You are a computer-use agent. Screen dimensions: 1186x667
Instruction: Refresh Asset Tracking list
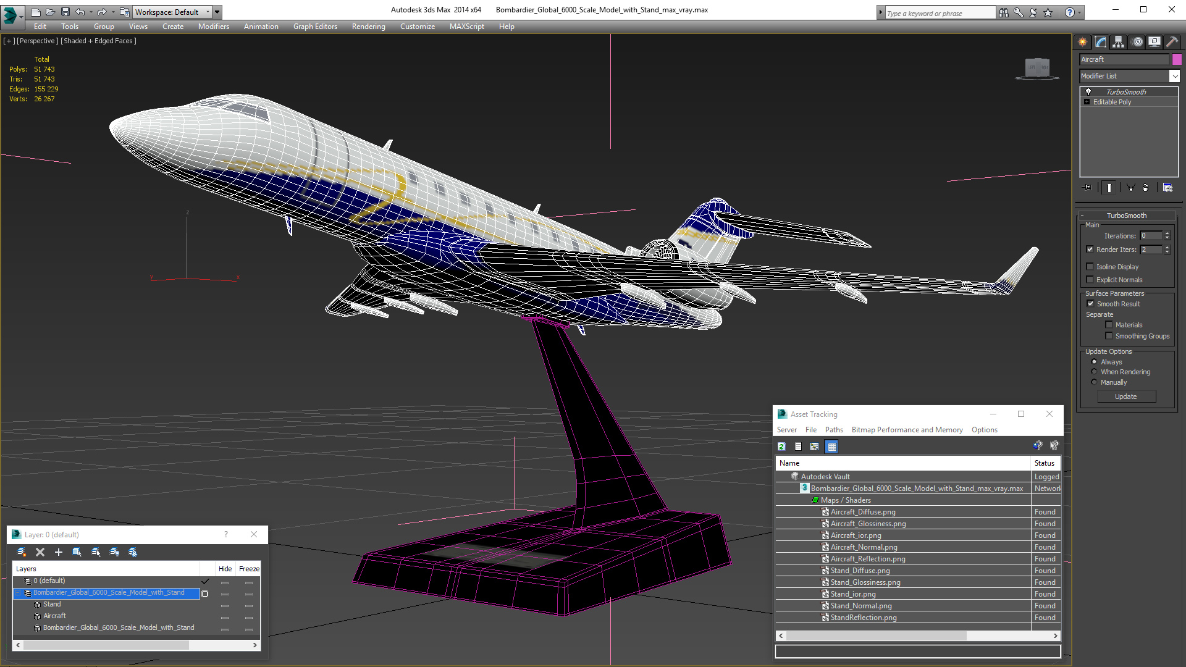point(781,447)
